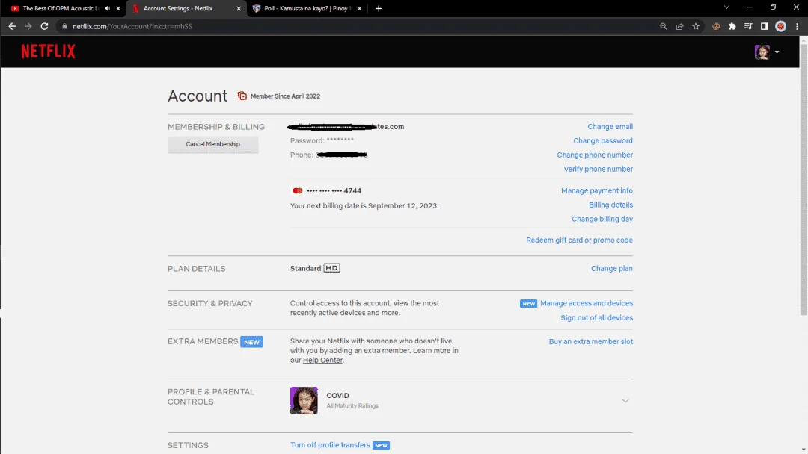Click the scrollbar down arrow
Screen dimensions: 808x454
tap(804, 450)
